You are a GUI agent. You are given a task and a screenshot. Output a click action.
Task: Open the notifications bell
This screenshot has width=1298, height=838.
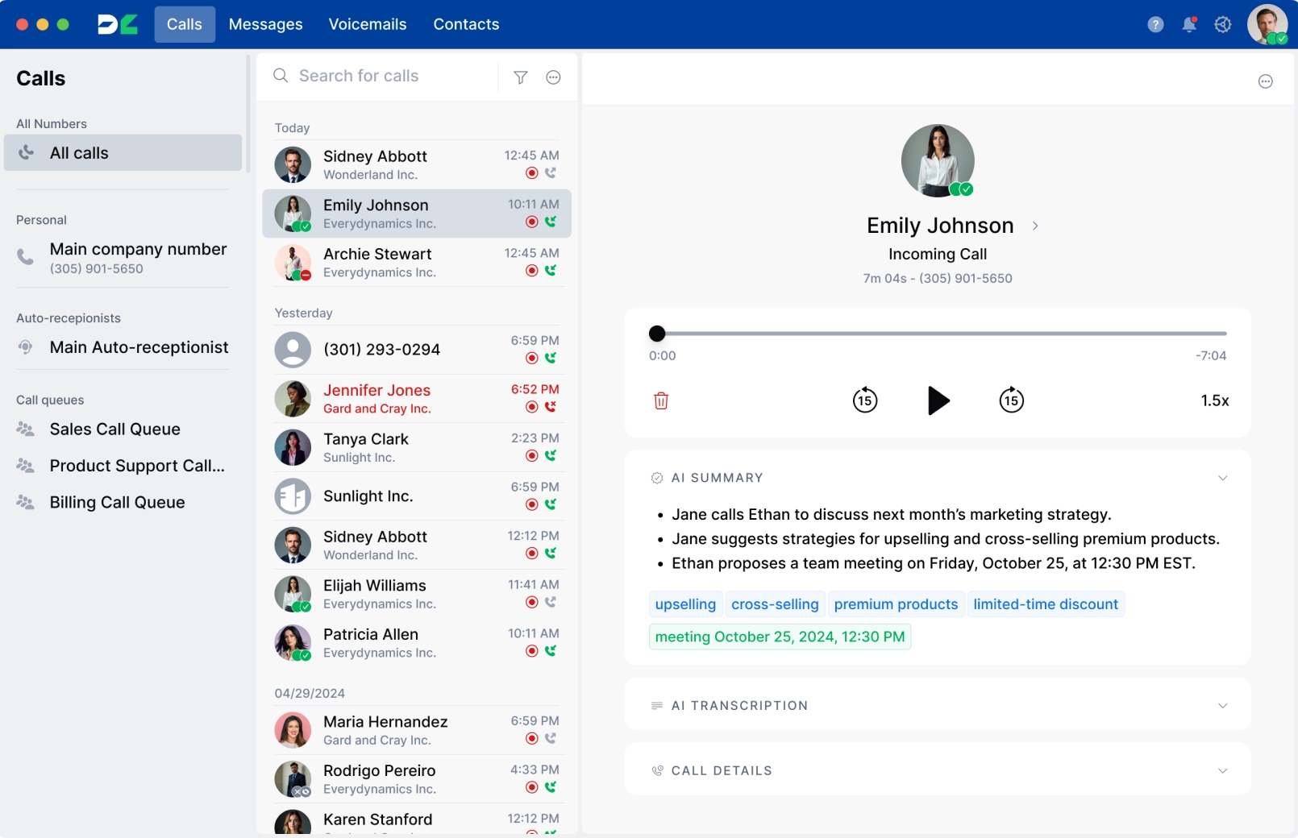click(1189, 25)
